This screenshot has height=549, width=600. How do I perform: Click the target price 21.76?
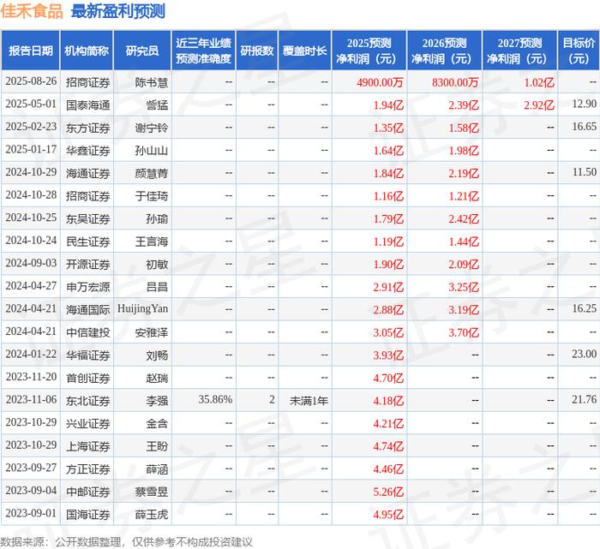pos(584,399)
